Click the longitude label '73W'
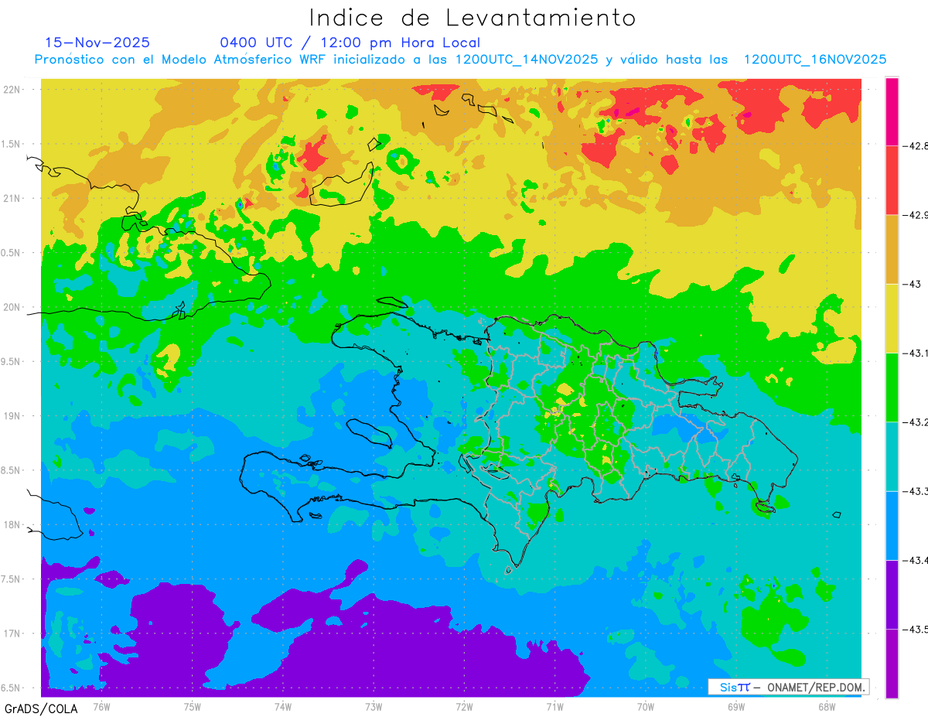Viewport: 928px width, 717px height. tap(374, 706)
